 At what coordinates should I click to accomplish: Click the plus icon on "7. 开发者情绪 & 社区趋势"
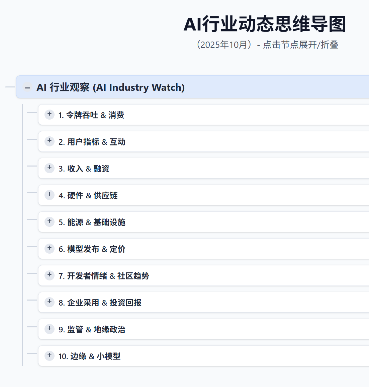point(49,275)
